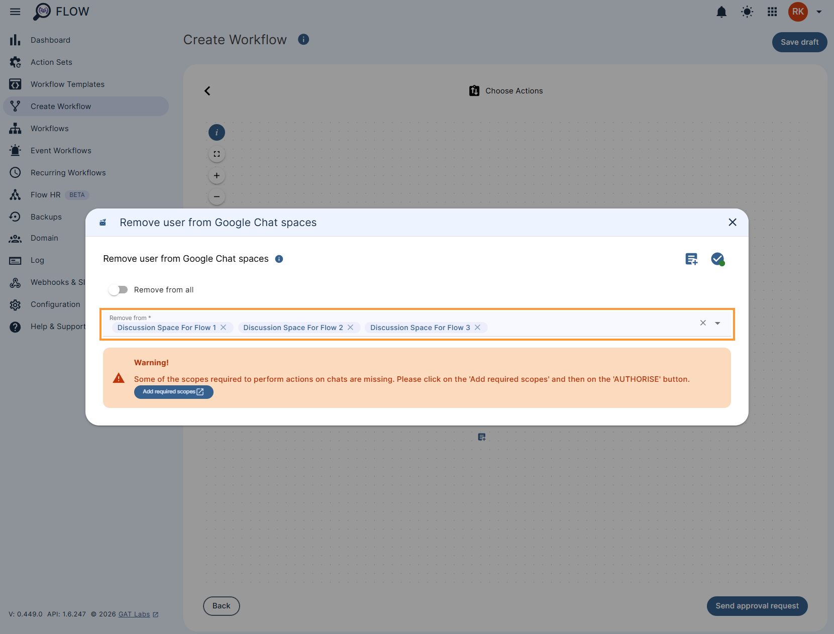The image size is (834, 634).
Task: Remove Discussion Space For Flow 1 chip
Action: tap(224, 328)
